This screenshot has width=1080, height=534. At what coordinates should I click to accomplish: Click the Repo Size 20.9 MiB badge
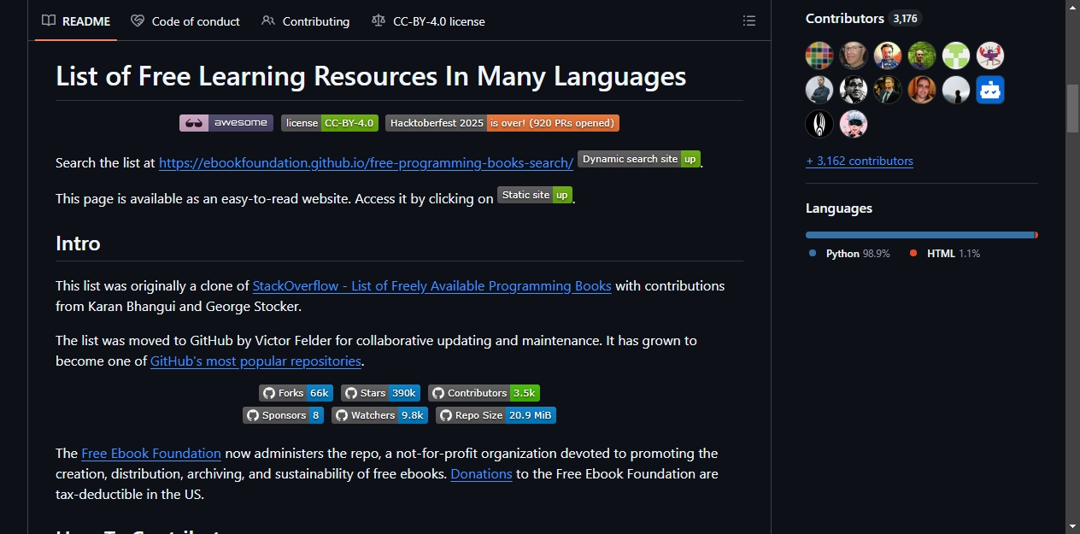[496, 415]
